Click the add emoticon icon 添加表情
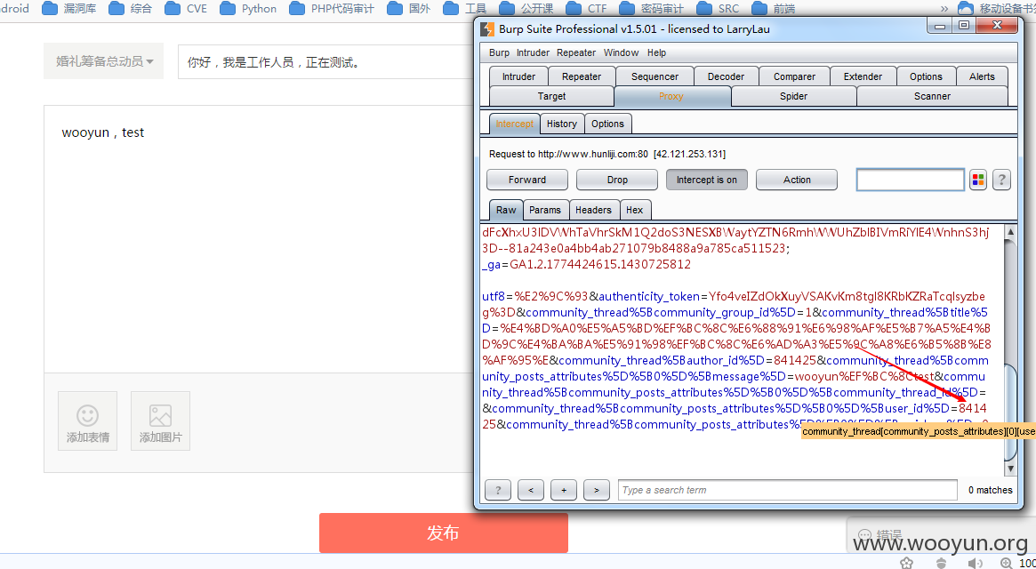 click(87, 421)
